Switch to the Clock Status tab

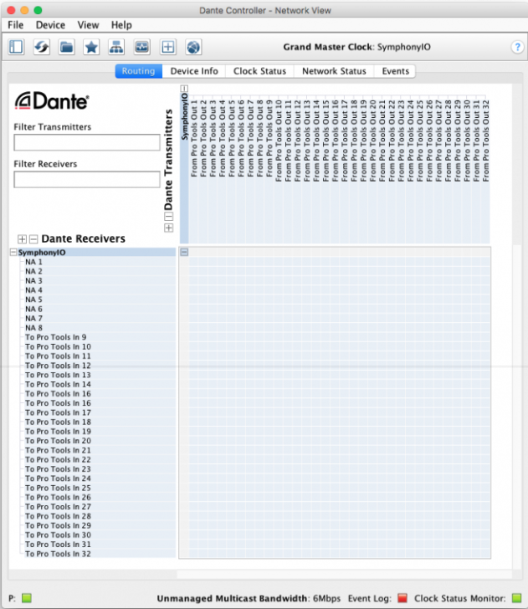pyautogui.click(x=259, y=71)
